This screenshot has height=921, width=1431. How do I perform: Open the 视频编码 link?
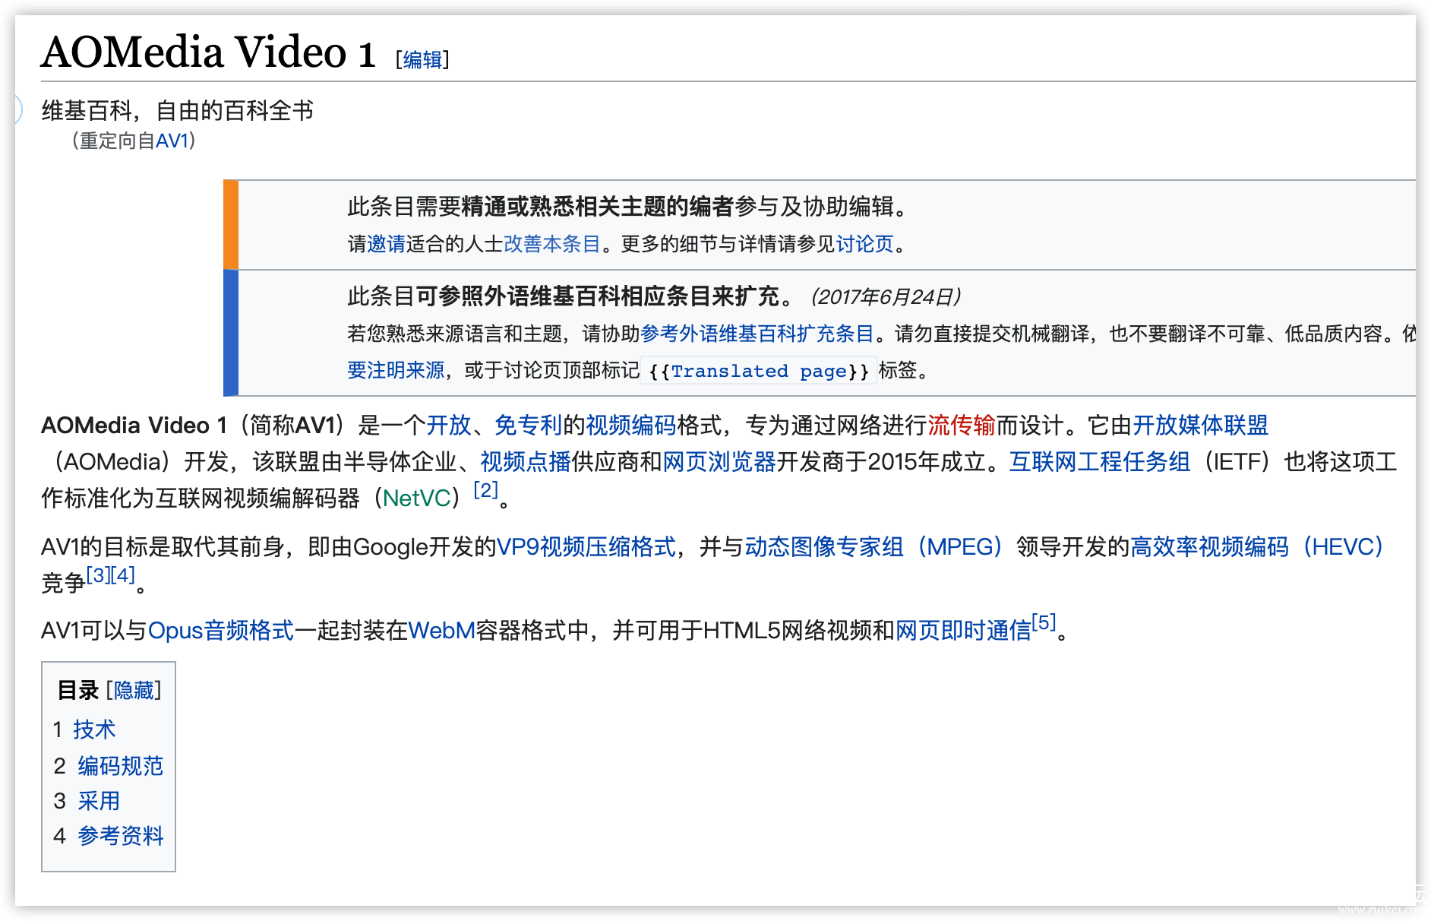631,425
